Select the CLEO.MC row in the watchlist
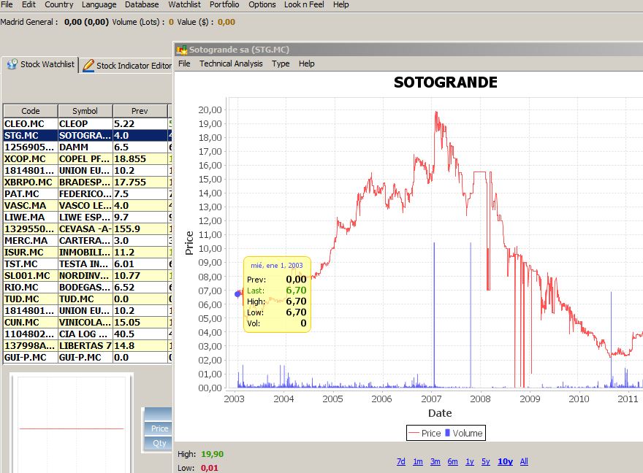 tap(88, 123)
